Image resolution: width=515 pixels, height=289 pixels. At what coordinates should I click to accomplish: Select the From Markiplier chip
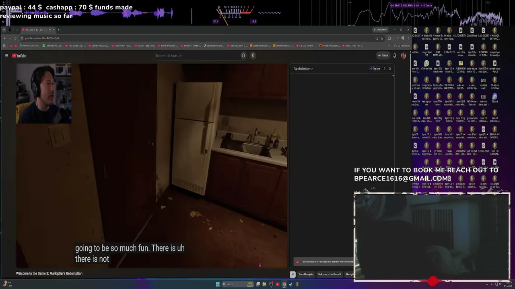(306, 275)
